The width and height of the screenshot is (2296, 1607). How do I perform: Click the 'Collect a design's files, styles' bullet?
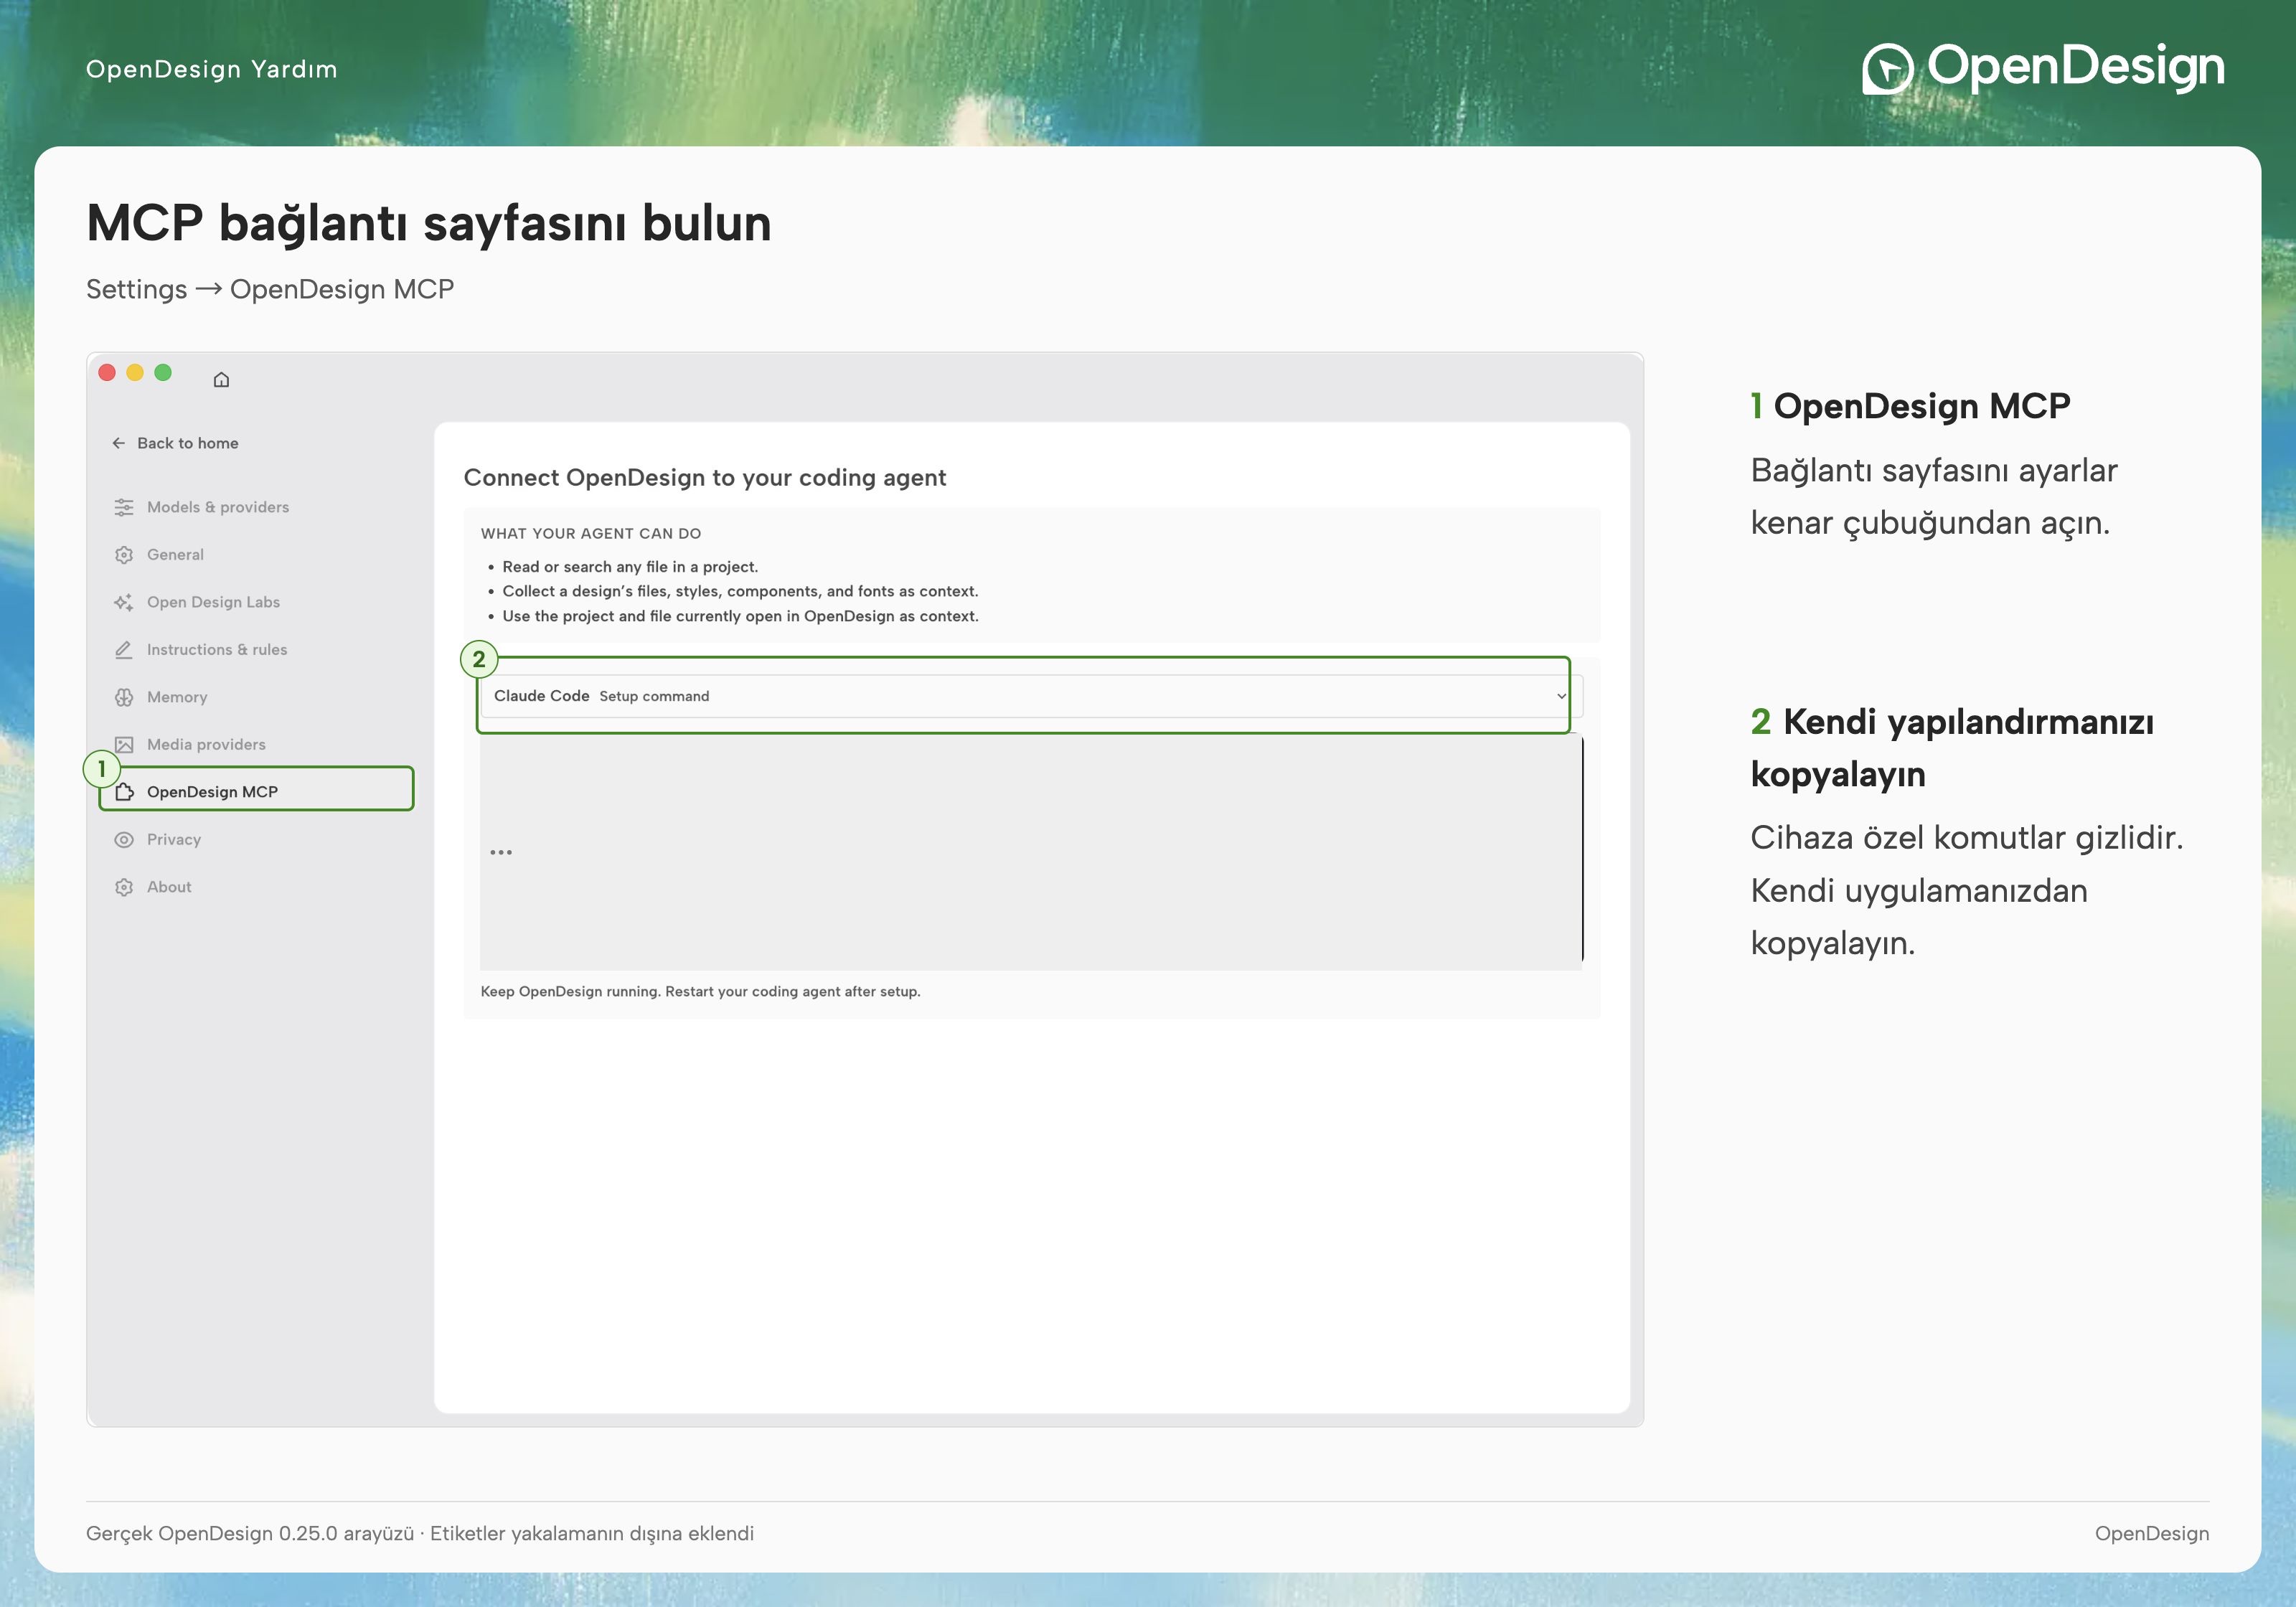point(740,592)
